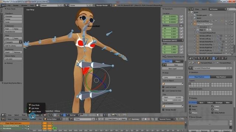Open the Normal transform orientation dropdown

[74, 115]
